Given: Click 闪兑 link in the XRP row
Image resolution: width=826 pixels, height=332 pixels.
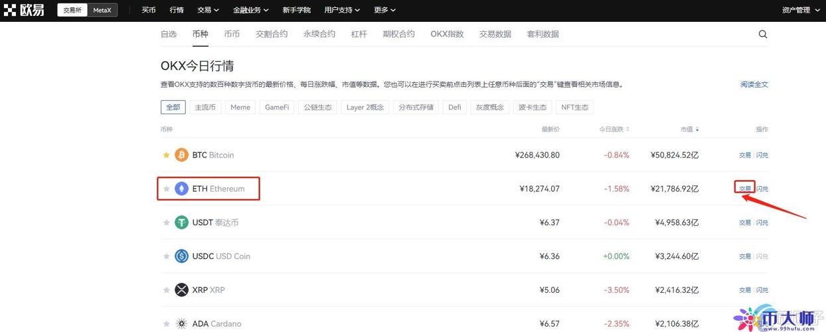Looking at the screenshot, I should 762,290.
